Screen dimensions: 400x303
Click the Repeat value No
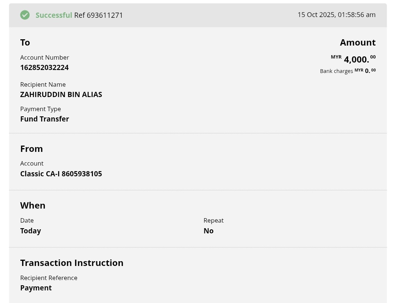pyautogui.click(x=209, y=231)
